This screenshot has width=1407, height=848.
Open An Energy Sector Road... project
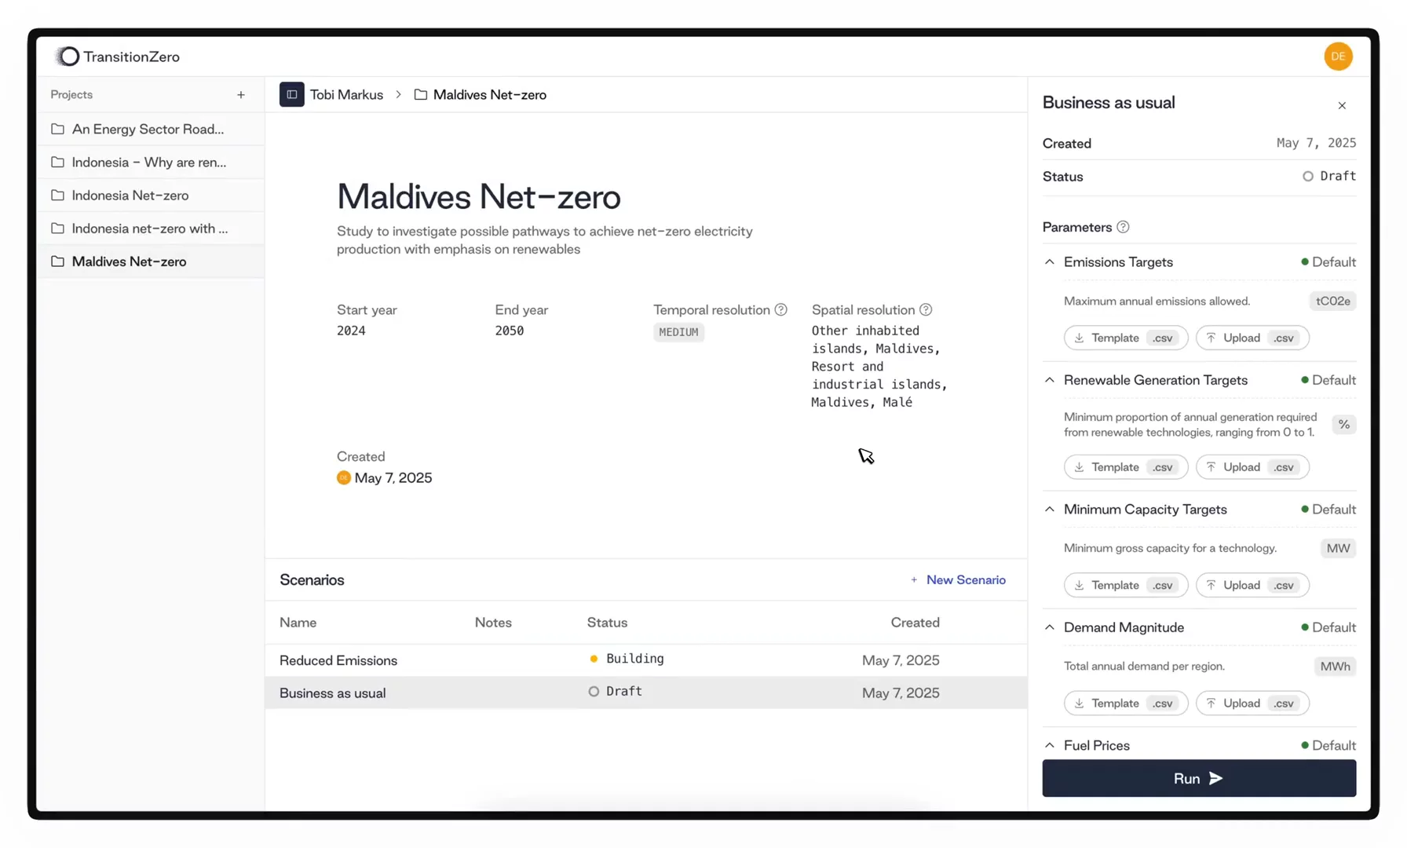point(148,130)
